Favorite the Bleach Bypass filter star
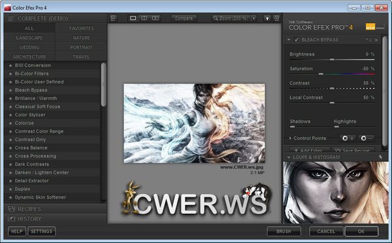This screenshot has height=243, width=392. point(10,91)
